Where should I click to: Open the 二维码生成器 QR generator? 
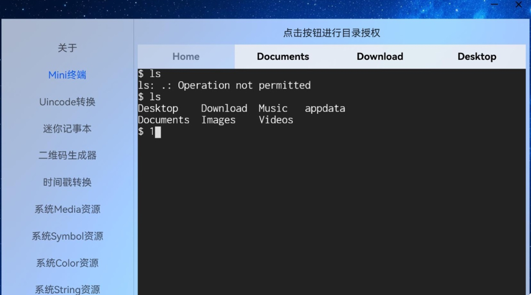tap(67, 155)
